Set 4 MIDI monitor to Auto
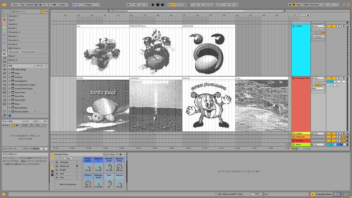 [318, 33]
